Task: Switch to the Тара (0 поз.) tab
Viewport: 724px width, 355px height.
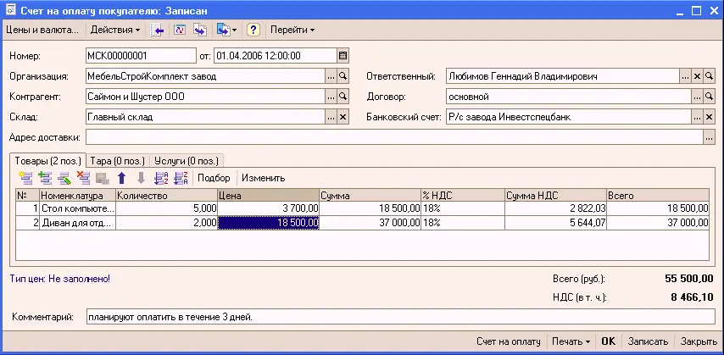Action: point(117,161)
